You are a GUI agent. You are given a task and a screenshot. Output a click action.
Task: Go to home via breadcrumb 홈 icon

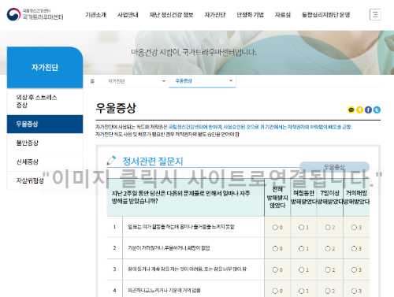point(92,81)
